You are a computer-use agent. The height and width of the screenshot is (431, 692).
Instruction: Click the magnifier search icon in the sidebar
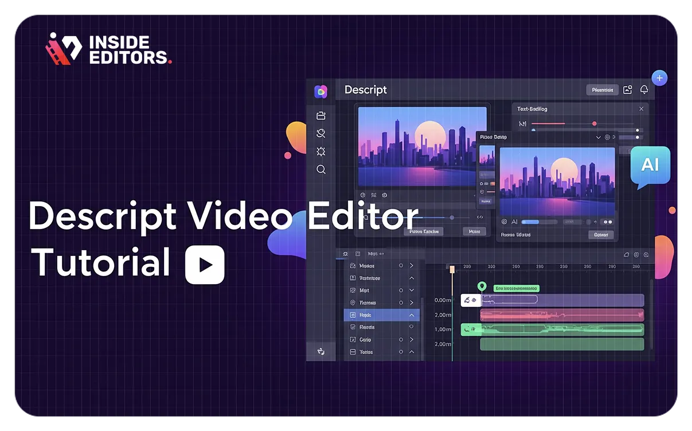[x=321, y=169]
